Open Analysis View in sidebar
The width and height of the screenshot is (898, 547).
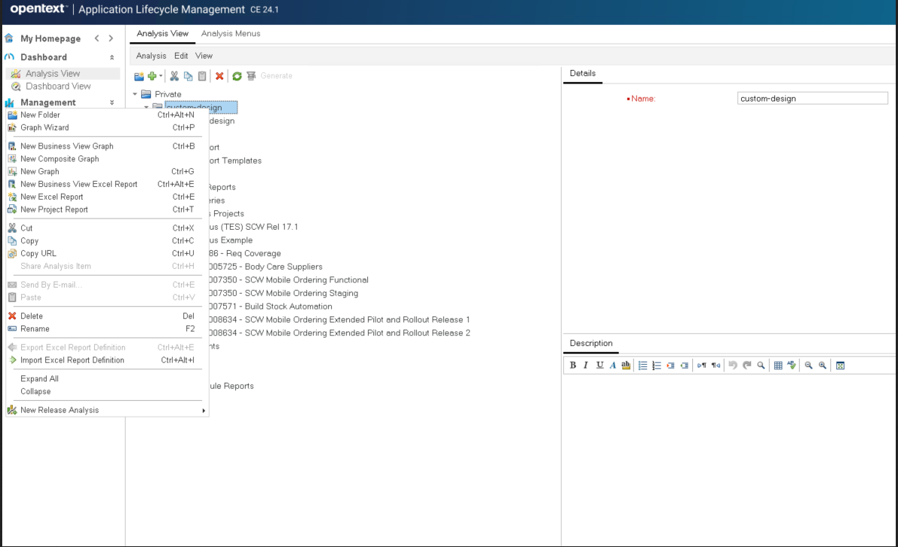pyautogui.click(x=53, y=73)
